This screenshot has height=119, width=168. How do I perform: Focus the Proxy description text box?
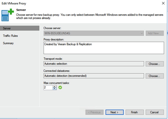104,48
